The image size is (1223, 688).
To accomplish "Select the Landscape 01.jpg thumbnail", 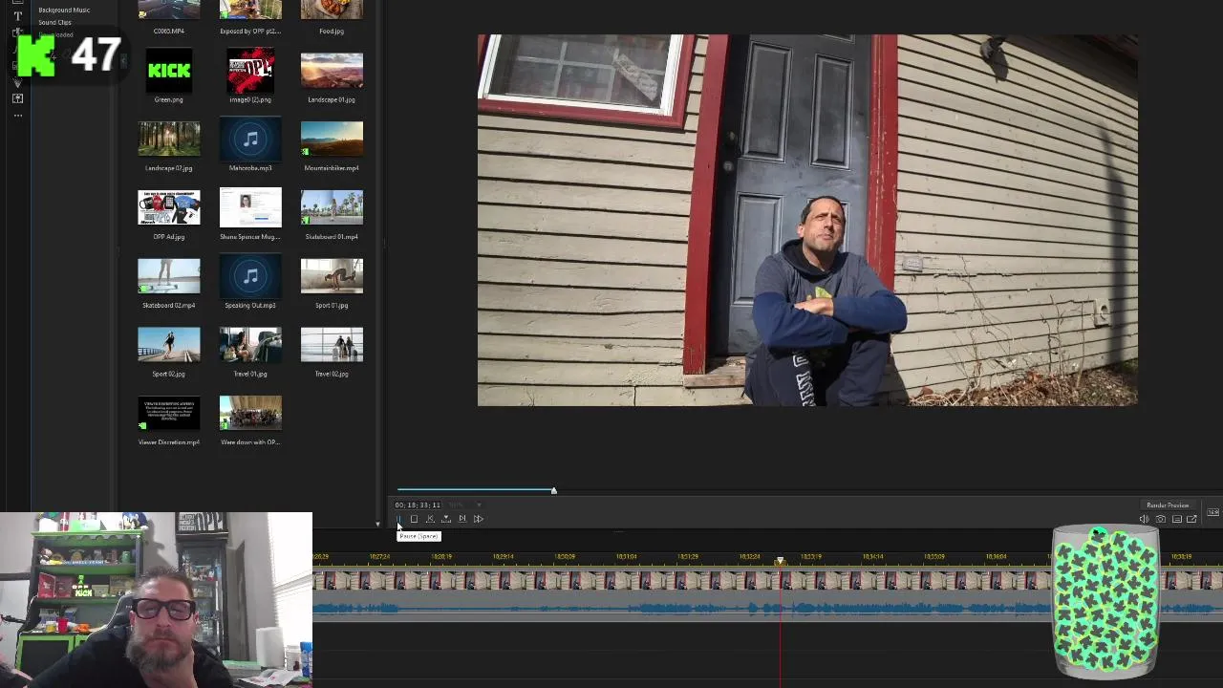I will [332, 71].
